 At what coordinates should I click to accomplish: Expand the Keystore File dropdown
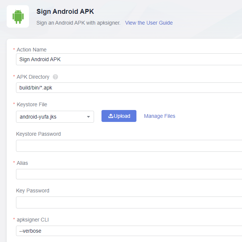point(88,117)
